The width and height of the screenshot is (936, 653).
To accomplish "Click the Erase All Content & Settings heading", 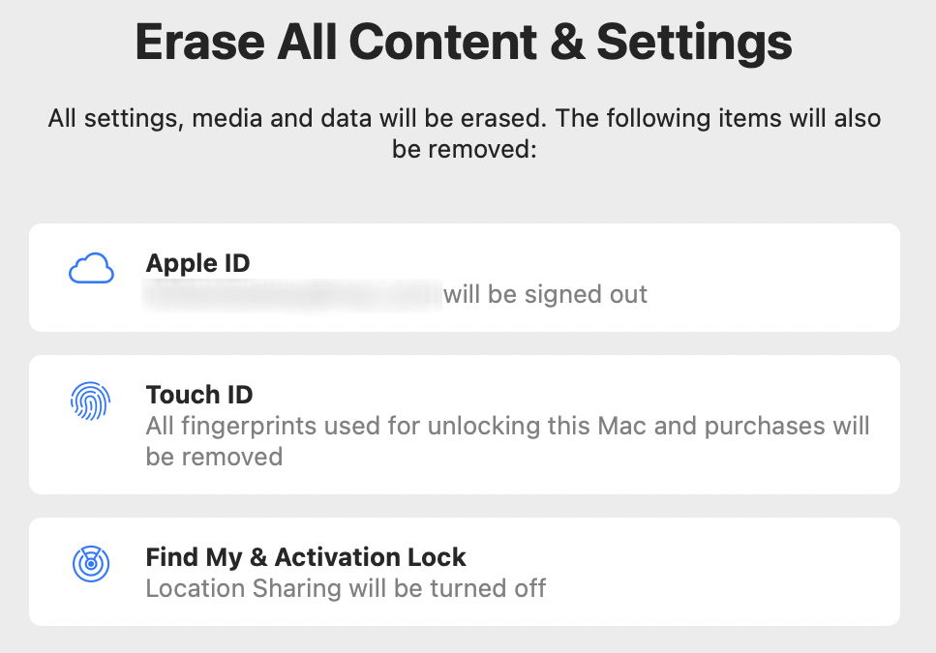I will 467,42.
